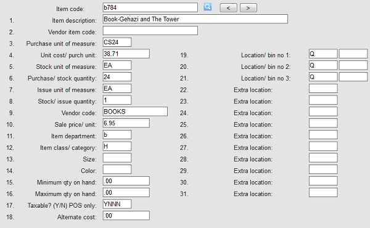Click the Item code field containing b784
This screenshot has height=228, width=370.
point(150,7)
